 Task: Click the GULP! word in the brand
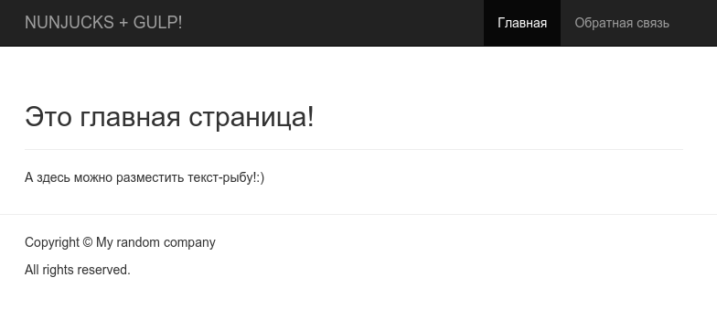(157, 22)
